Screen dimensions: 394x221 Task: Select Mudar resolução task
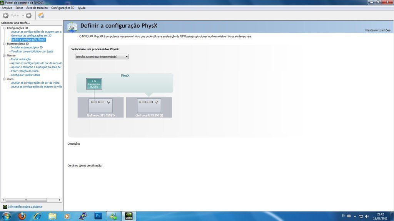[x=21, y=59]
